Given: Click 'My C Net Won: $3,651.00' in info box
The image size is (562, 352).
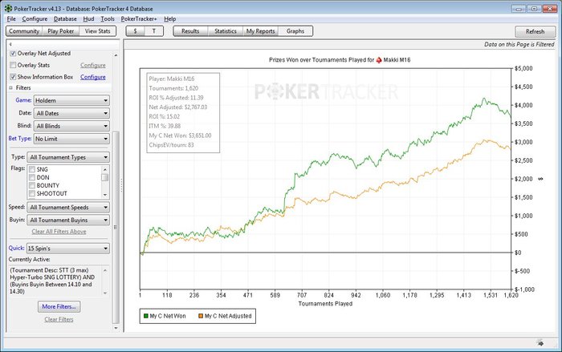Looking at the screenshot, I should [x=180, y=136].
